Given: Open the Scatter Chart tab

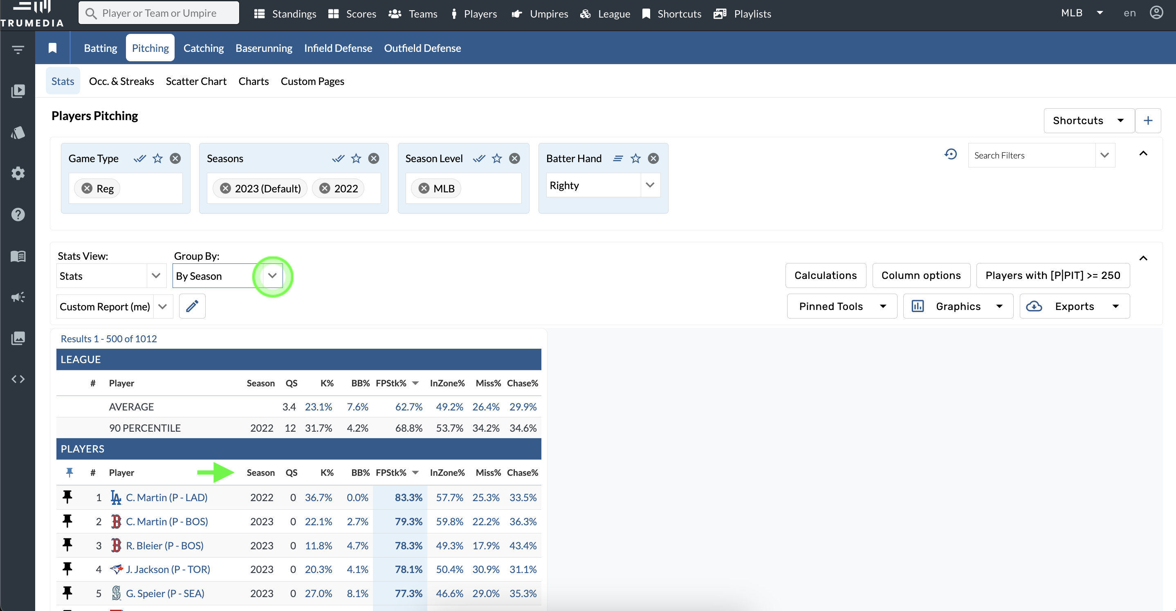Looking at the screenshot, I should [196, 81].
